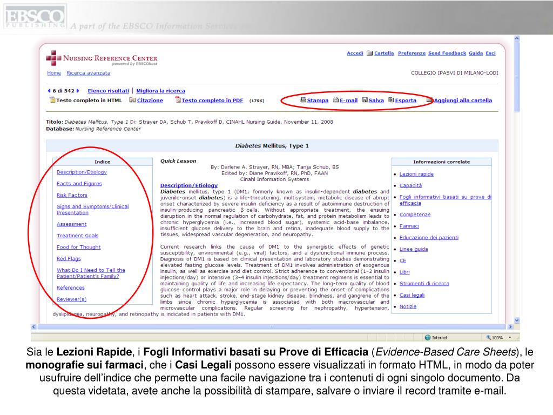Jump to References section
This screenshot has height=415, width=553.
[x=71, y=287]
